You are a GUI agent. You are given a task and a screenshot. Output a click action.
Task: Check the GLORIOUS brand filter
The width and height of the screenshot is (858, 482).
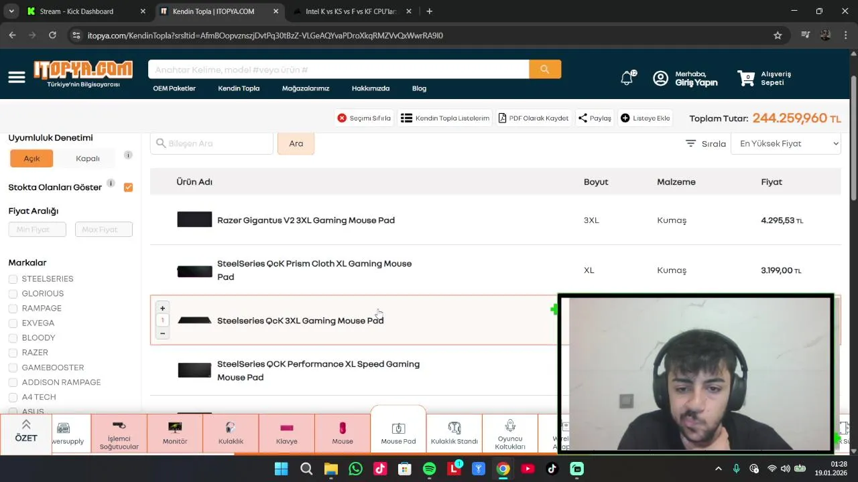(13, 294)
